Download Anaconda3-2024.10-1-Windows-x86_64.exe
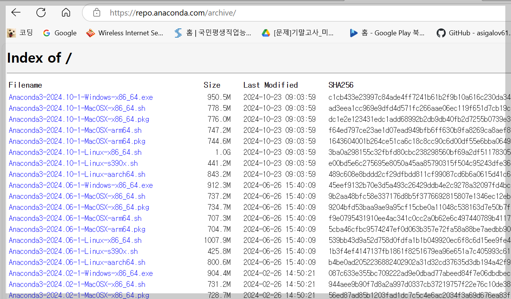Screen dimensions: 511x299 [x=81, y=97]
